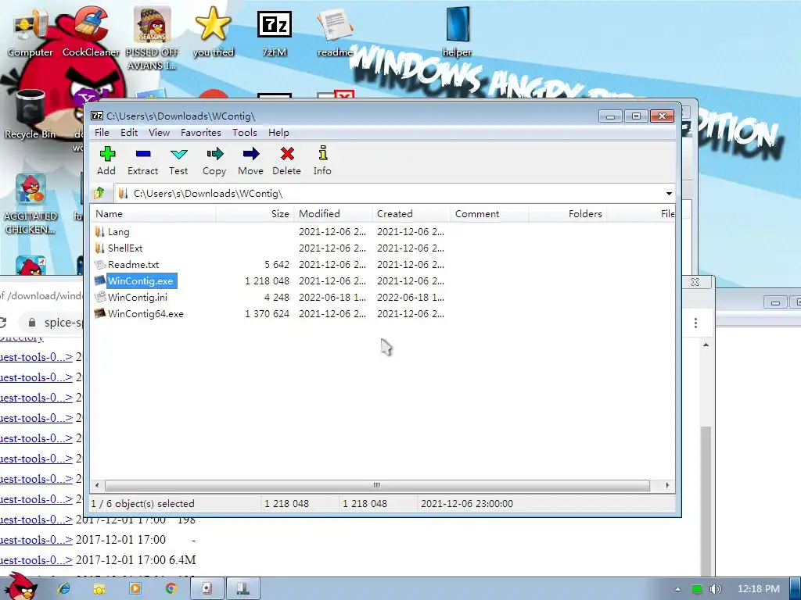Open Chrome's three-dot menu in browser window

click(695, 323)
